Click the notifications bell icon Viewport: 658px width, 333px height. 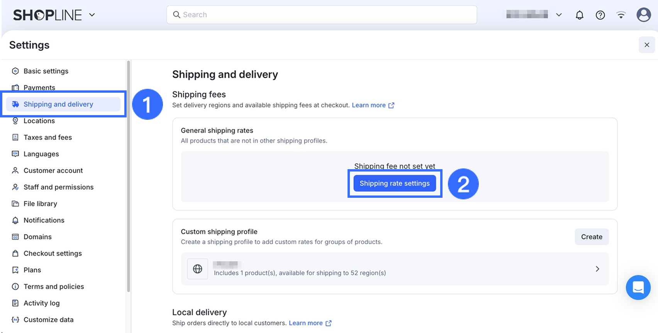click(579, 15)
